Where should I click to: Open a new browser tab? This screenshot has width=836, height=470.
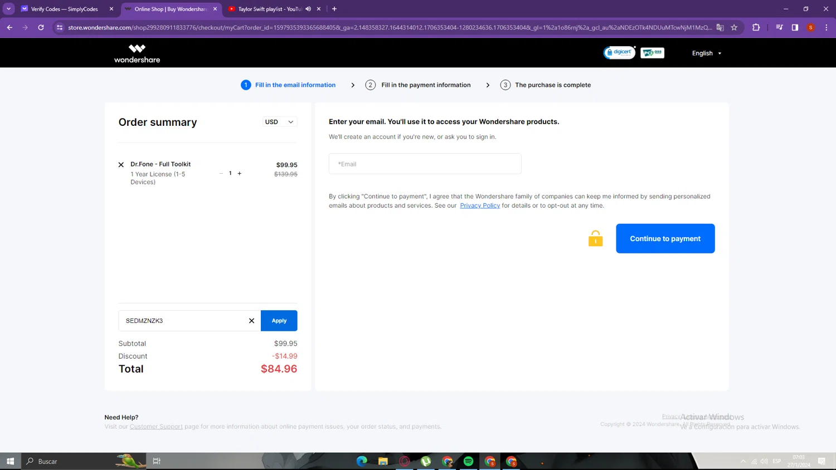coord(334,9)
